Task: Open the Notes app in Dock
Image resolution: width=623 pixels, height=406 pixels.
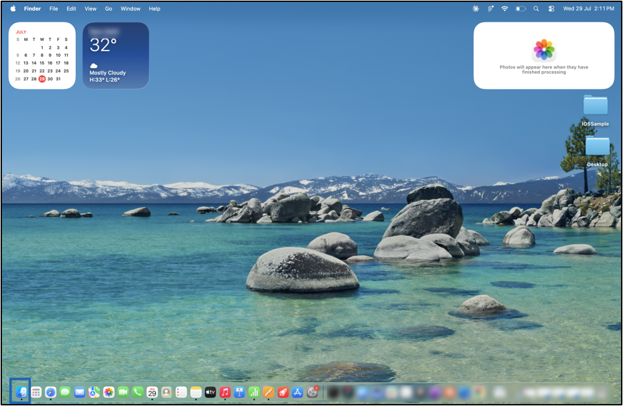Action: tap(196, 392)
